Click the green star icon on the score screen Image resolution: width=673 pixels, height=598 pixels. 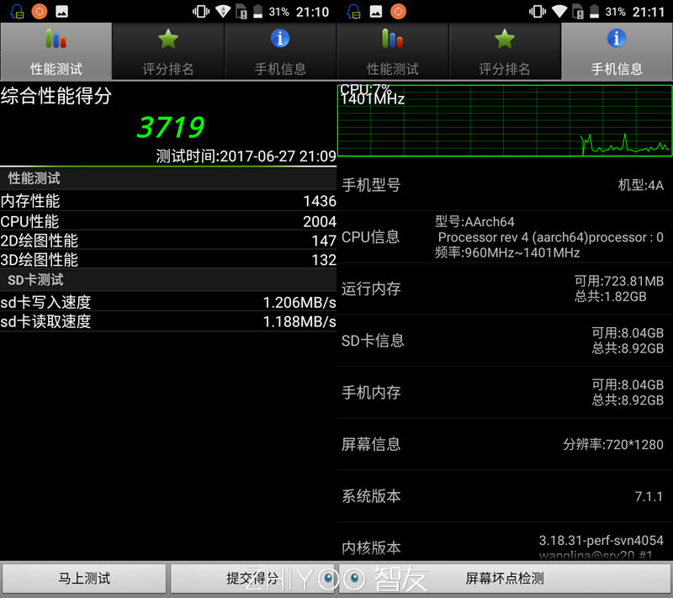(x=168, y=39)
